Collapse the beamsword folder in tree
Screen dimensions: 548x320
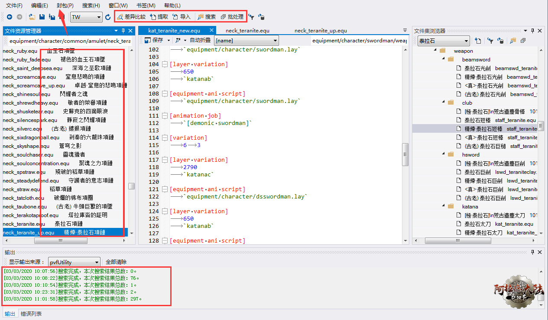pos(444,59)
